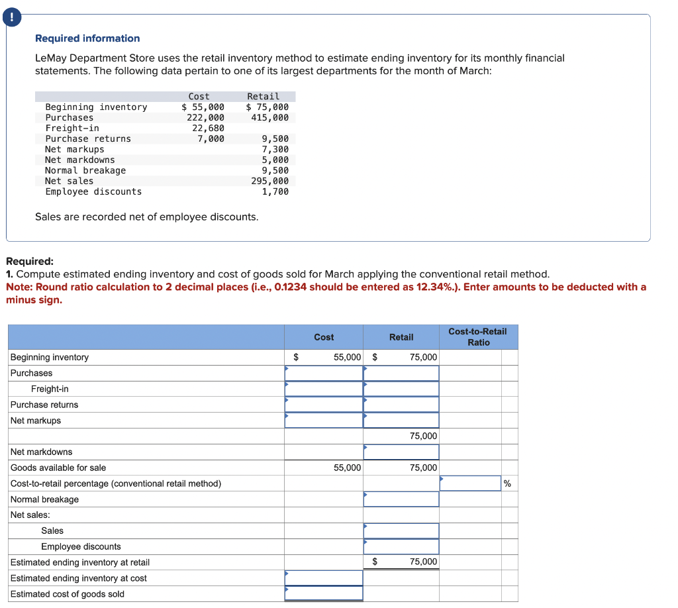678x608 pixels.
Task: Click Estimated ending inventory at cost input field
Action: [x=323, y=578]
